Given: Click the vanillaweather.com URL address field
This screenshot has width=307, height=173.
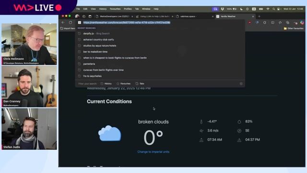Looking at the screenshot, I should point(161,23).
